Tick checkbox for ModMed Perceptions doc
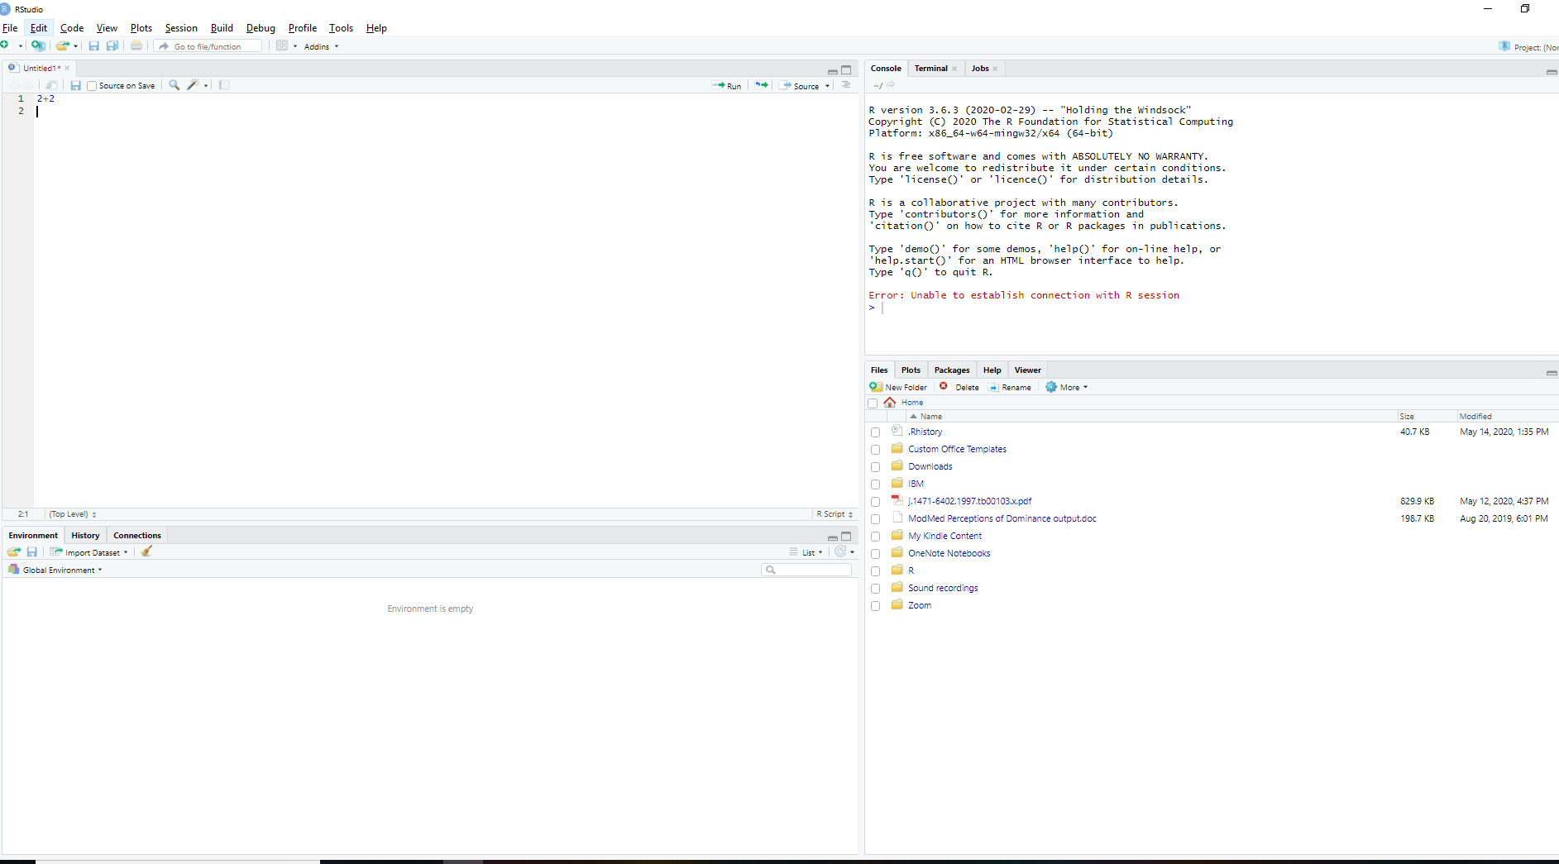 coord(875,519)
